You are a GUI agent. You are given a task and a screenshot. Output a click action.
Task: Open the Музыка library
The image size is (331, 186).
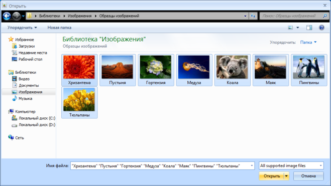click(x=25, y=98)
